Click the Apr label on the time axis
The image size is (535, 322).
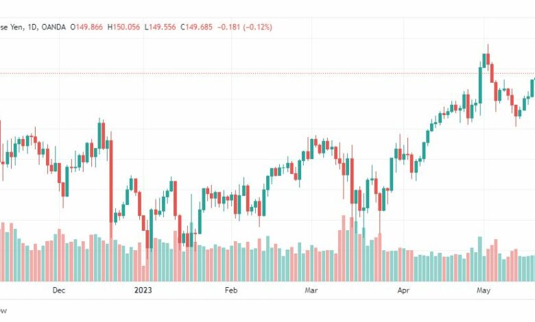(403, 290)
